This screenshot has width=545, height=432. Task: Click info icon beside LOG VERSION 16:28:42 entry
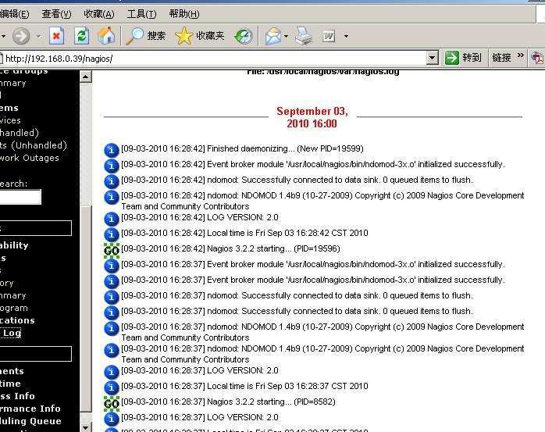(112, 219)
